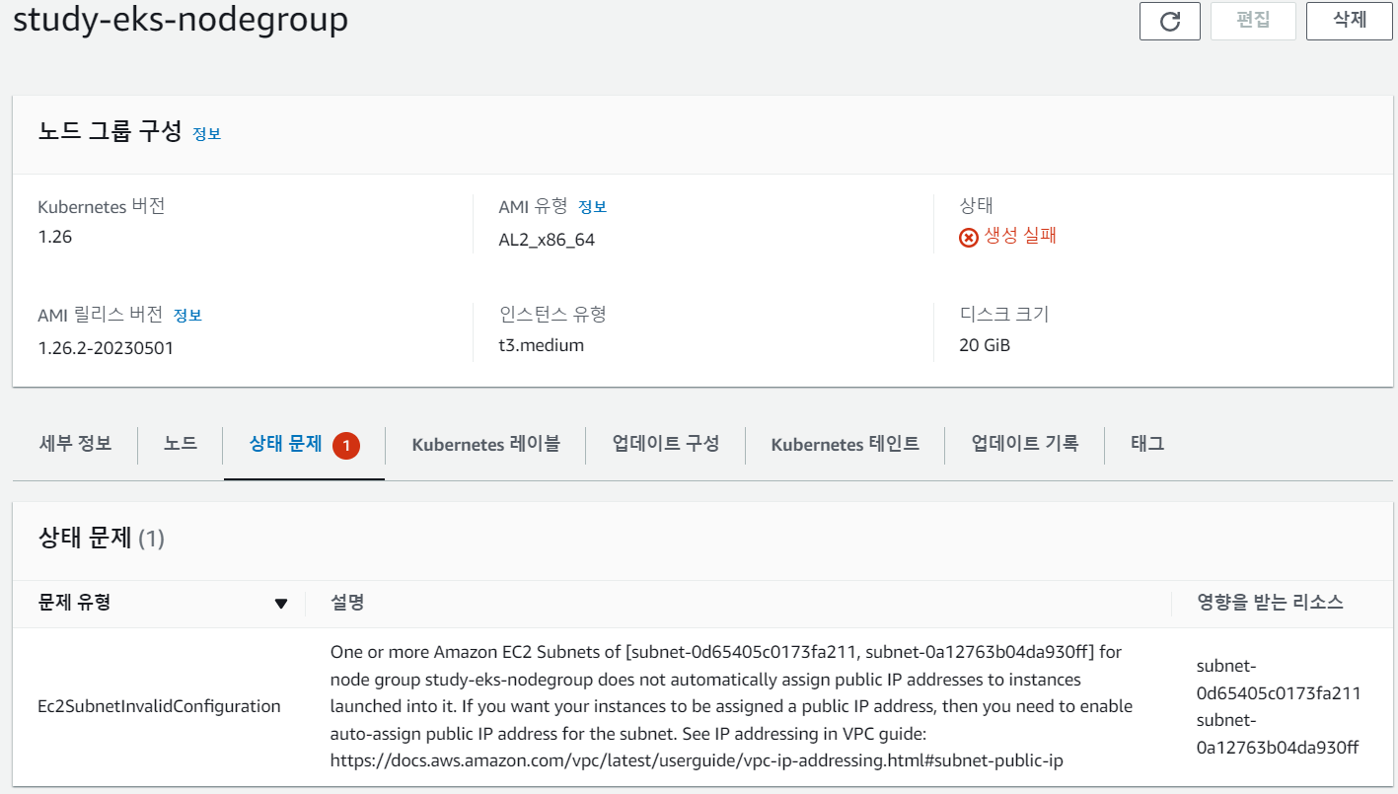This screenshot has width=1398, height=794.
Task: Click the Kubernetes version value 1.26
Action: [55, 237]
